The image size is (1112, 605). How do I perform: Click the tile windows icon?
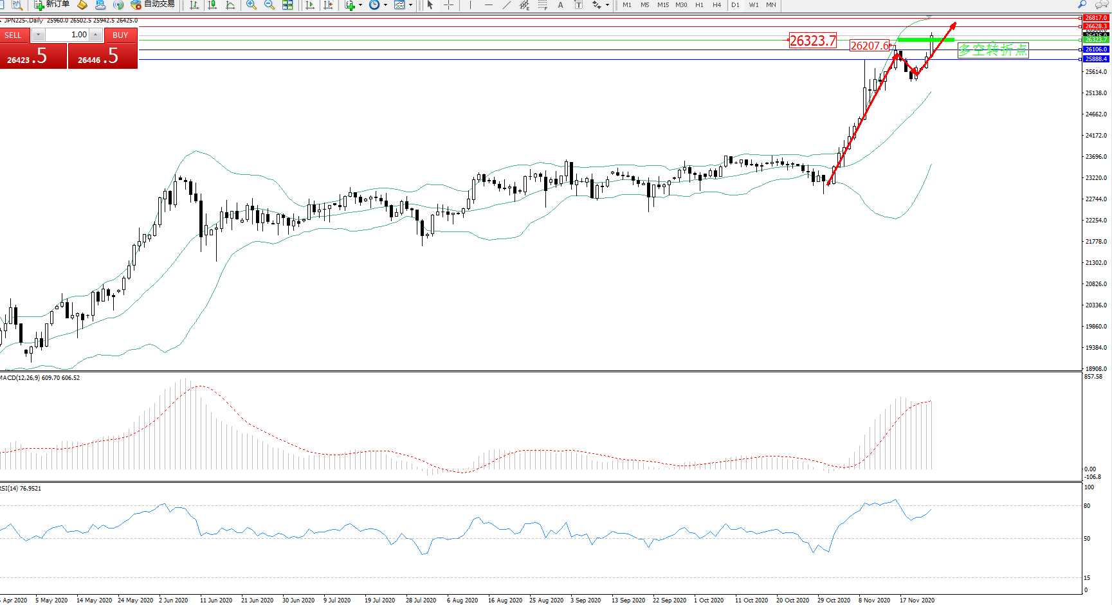point(287,5)
